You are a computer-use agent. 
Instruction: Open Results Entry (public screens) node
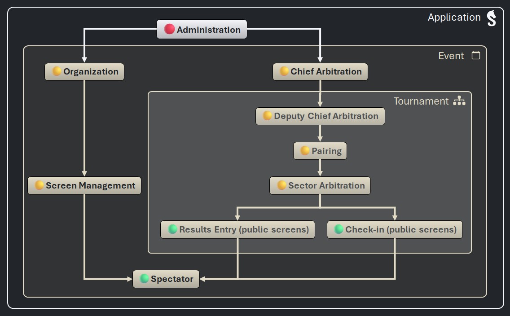point(237,230)
